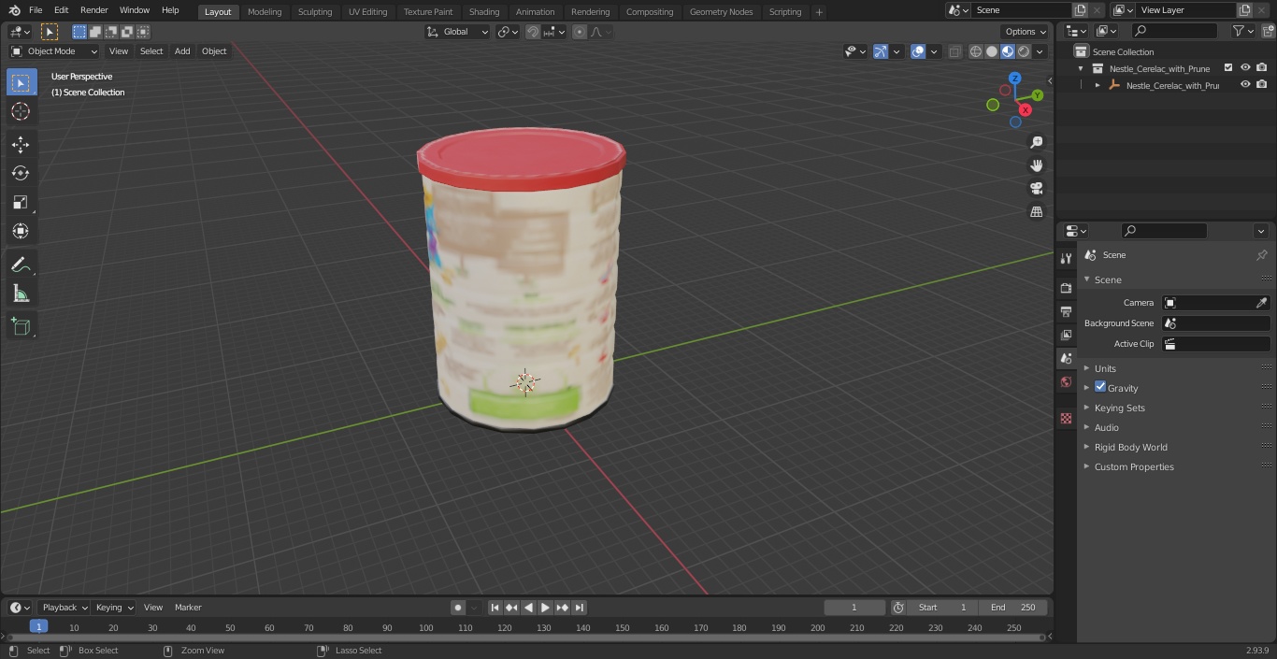This screenshot has height=659, width=1277.
Task: Open the View Layer properties tab
Action: point(1066,335)
